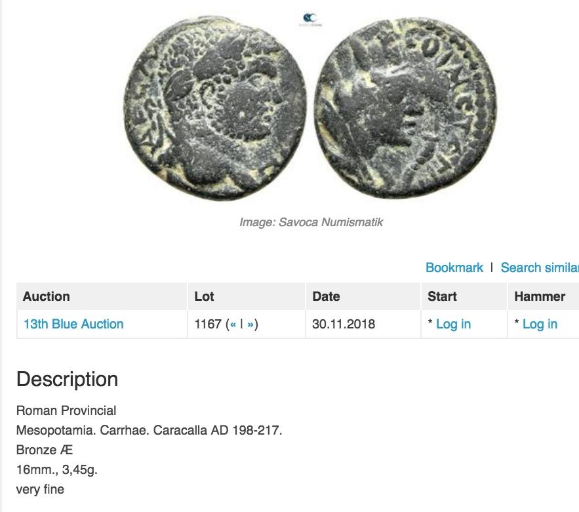579x512 pixels.
Task: Click the Start column header
Action: tap(442, 296)
